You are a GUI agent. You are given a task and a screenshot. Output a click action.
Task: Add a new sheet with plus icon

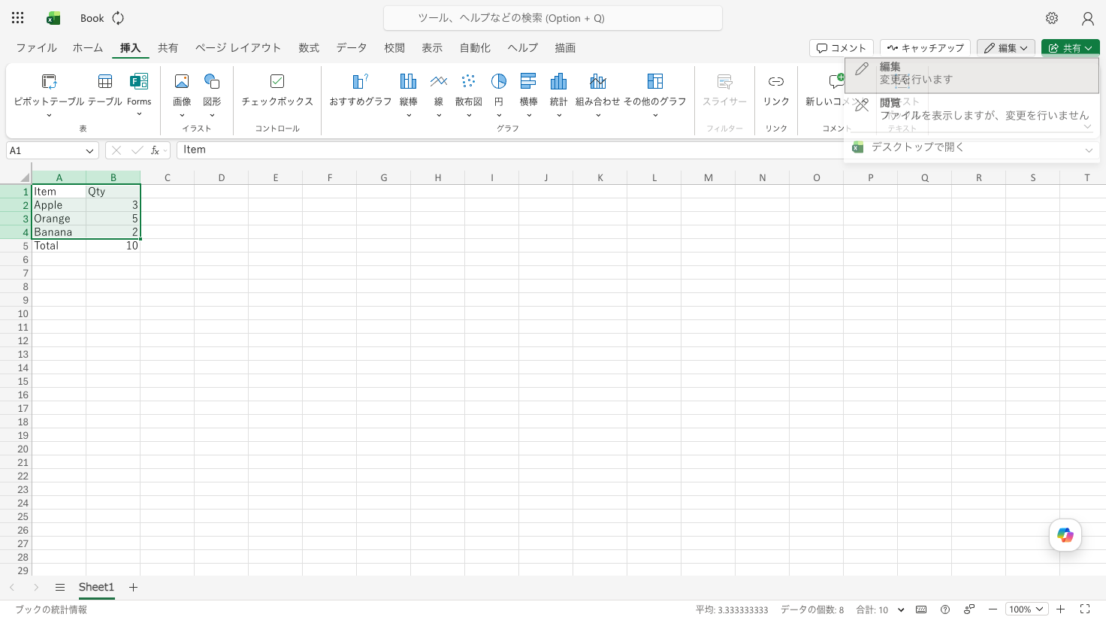tap(133, 588)
